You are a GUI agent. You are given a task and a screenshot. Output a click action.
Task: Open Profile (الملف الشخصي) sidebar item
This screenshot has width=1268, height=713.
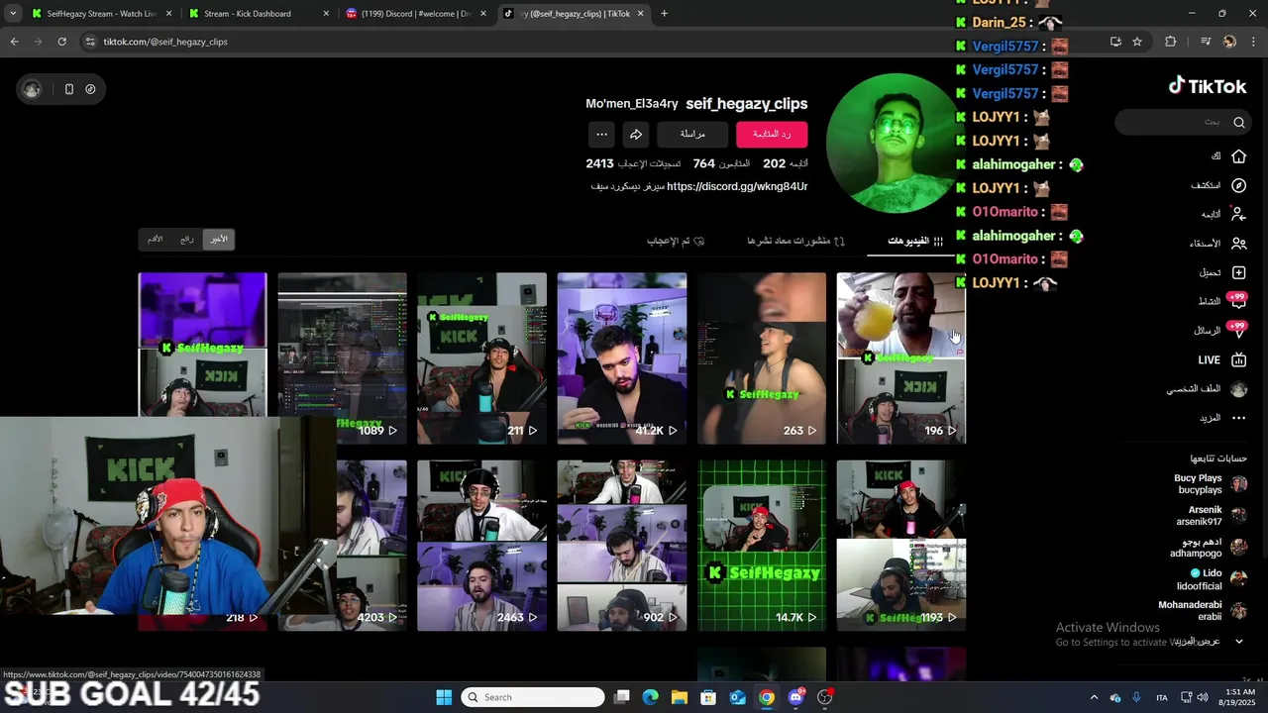coord(1208,389)
